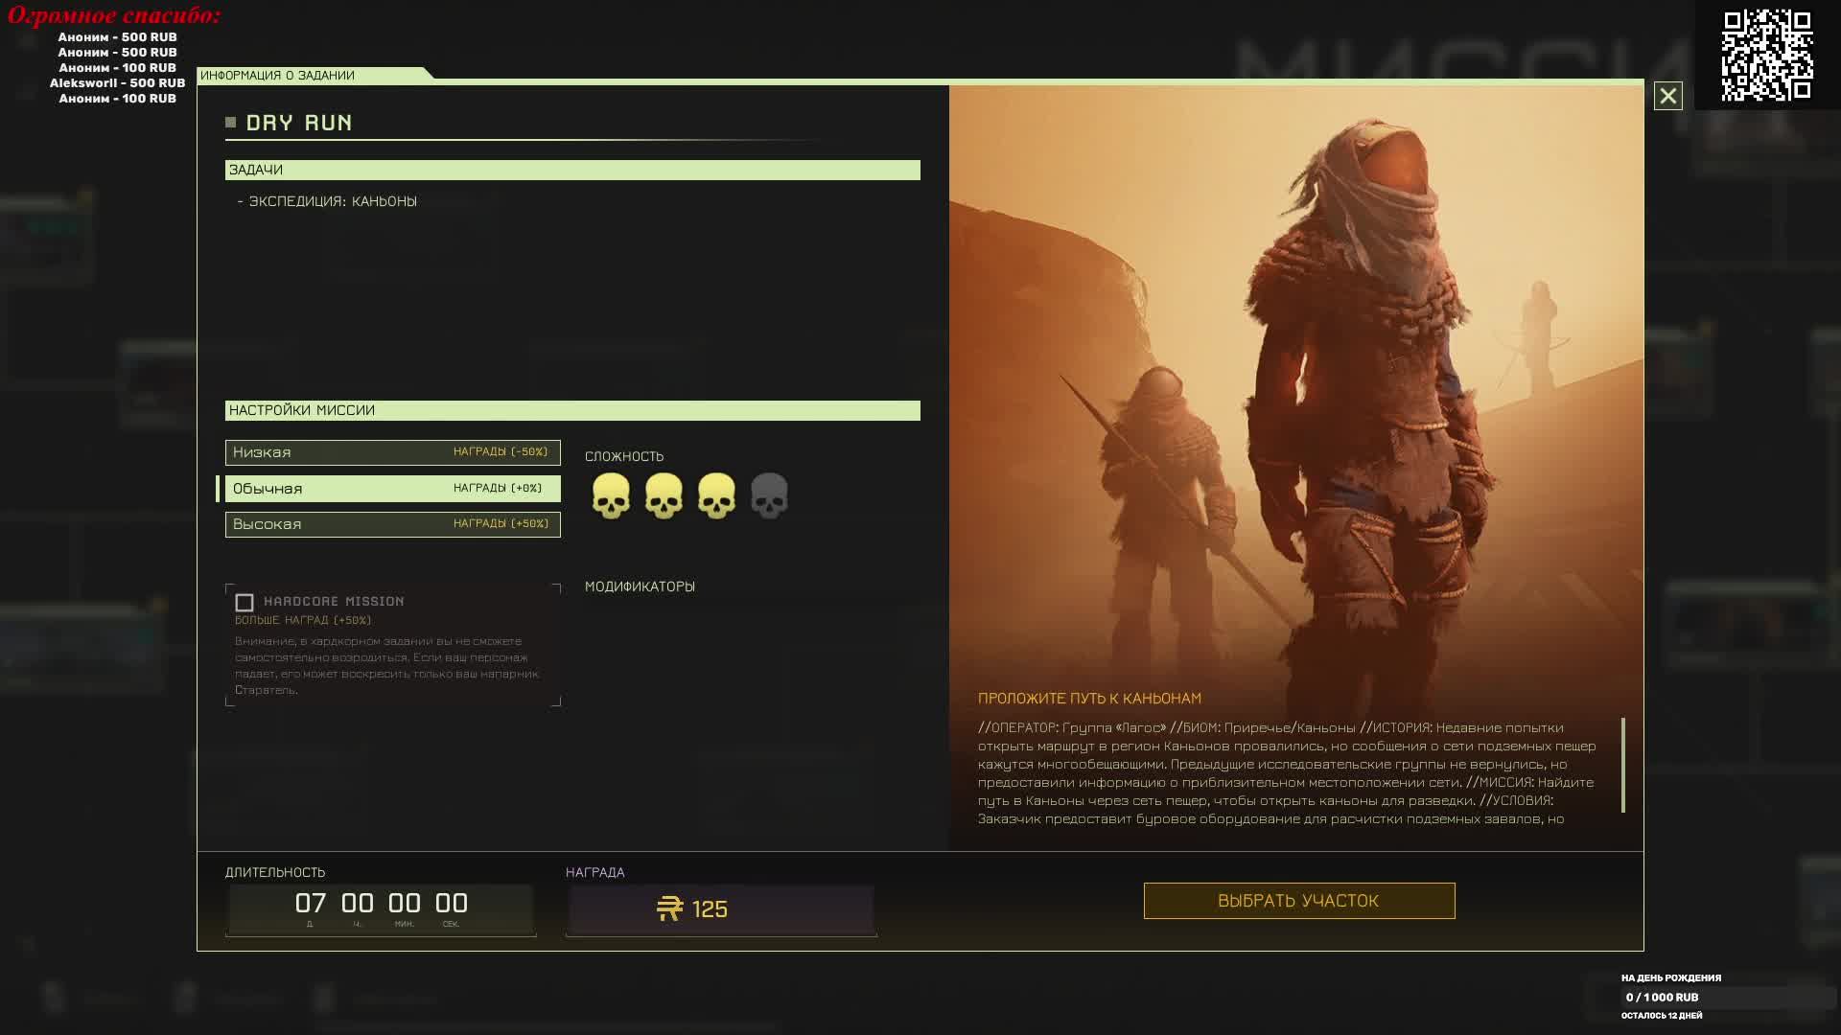
Task: Click the duration timer display
Action: tap(381, 908)
